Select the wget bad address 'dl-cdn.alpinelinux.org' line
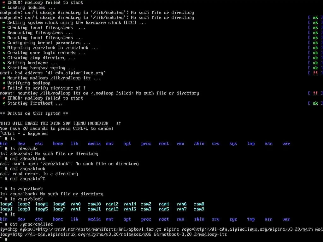The height and width of the screenshot is (242, 323). (x=53, y=73)
